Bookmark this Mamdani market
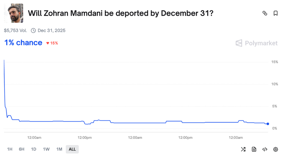284x159 pixels. (275, 13)
